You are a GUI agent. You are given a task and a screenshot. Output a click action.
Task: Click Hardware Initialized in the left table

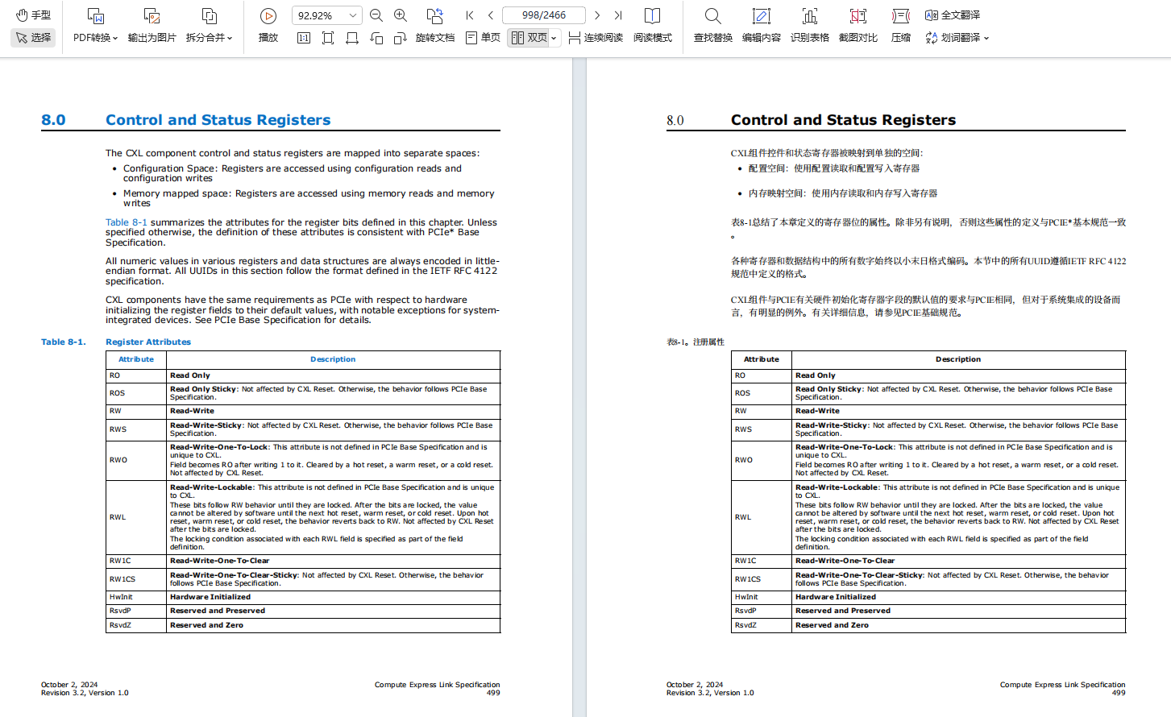(210, 597)
